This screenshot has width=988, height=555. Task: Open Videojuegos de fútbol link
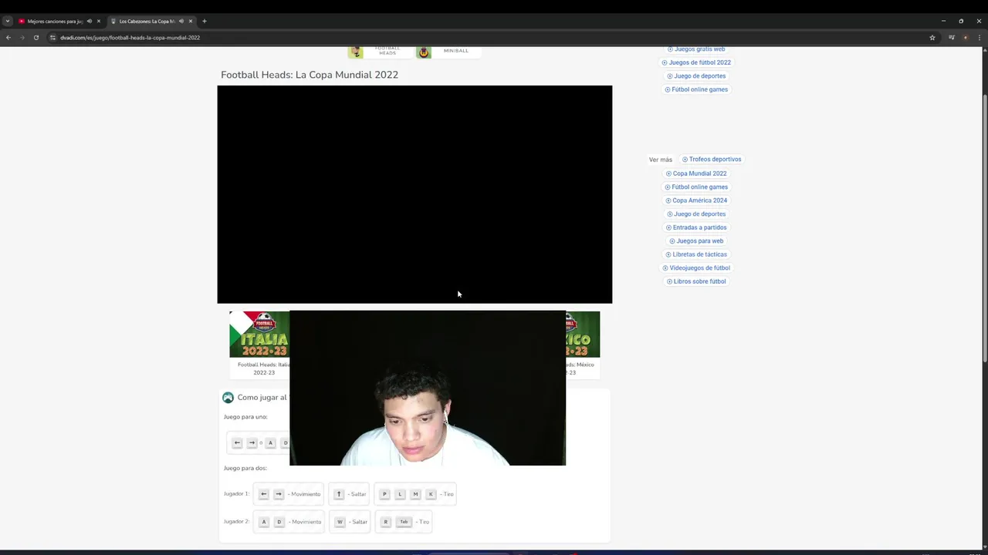tap(696, 267)
